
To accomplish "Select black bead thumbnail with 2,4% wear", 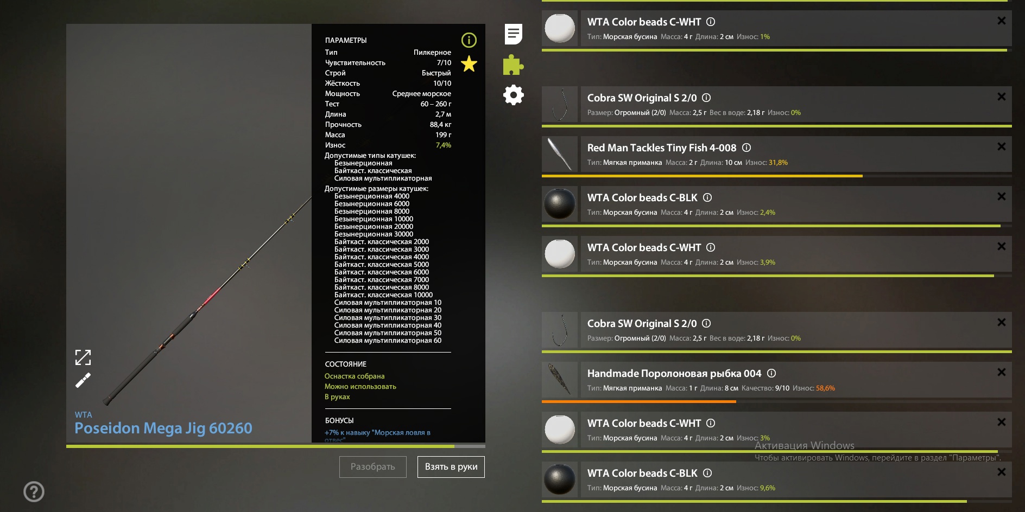I will (x=560, y=204).
